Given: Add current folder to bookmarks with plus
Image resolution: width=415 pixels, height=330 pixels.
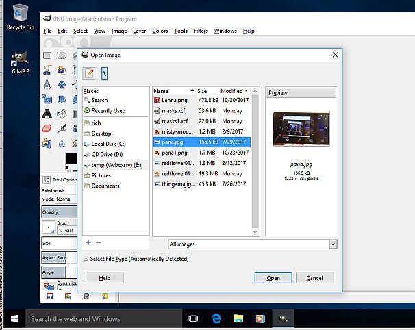Looking at the screenshot, I should point(88,242).
